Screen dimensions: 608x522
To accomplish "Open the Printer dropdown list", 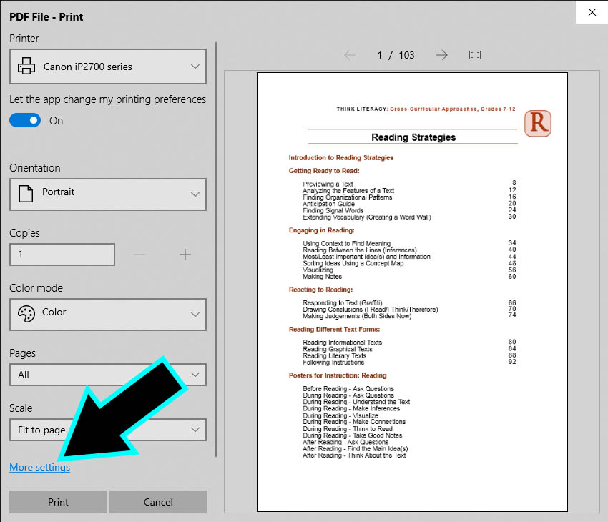I will [x=108, y=67].
